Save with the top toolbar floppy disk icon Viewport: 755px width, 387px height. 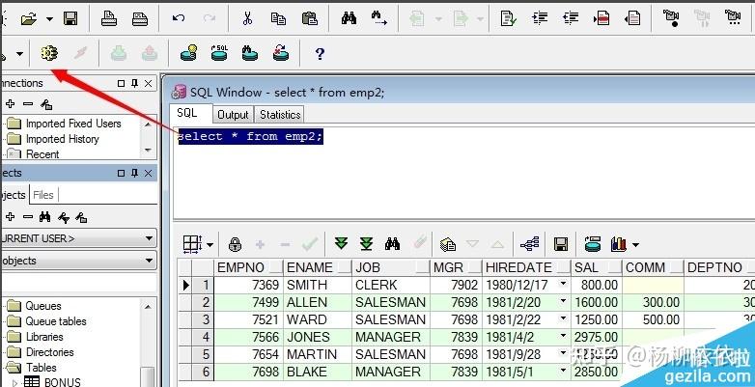click(70, 19)
